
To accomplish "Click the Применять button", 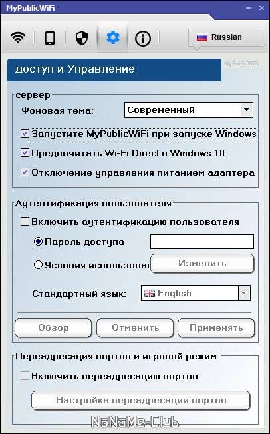I will point(216,328).
